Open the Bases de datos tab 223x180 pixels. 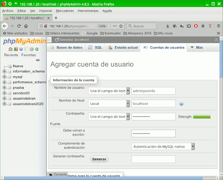(x=66, y=47)
